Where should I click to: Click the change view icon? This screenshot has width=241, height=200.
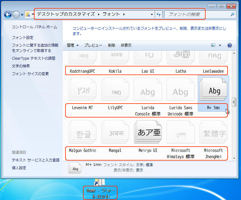coord(213,45)
